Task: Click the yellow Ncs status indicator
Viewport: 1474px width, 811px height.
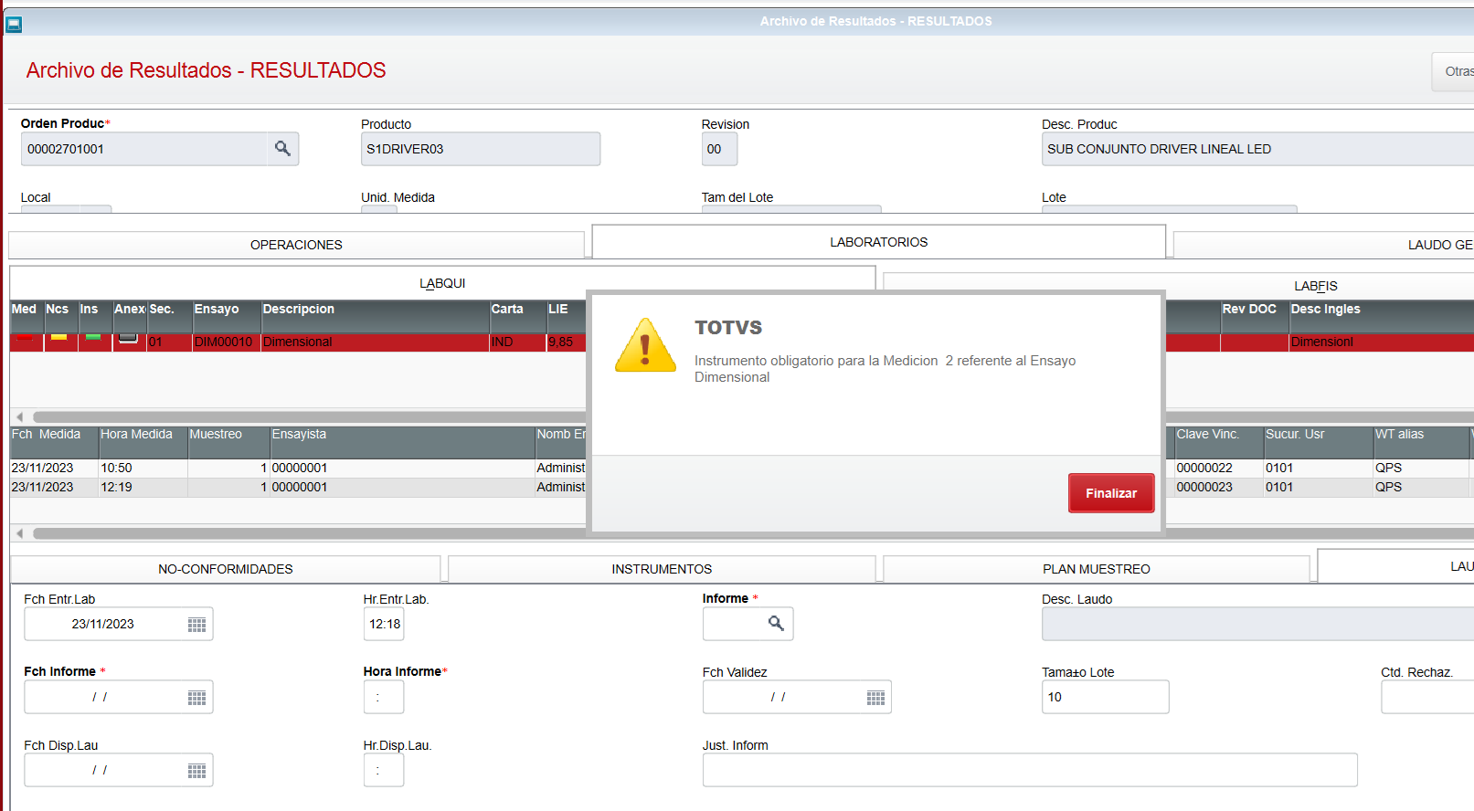Action: (58, 338)
